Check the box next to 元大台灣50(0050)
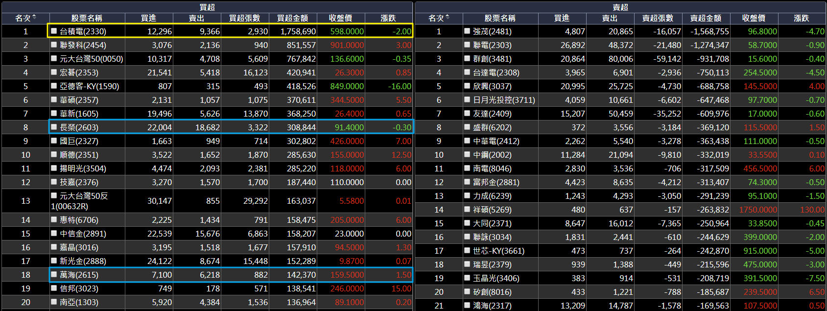 pyautogui.click(x=54, y=58)
